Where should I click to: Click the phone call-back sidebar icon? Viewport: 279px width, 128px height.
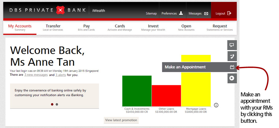(x=232, y=56)
